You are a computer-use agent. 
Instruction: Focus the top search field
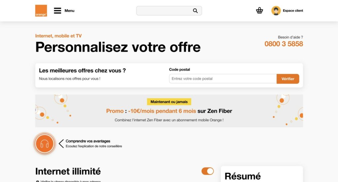click(169, 11)
